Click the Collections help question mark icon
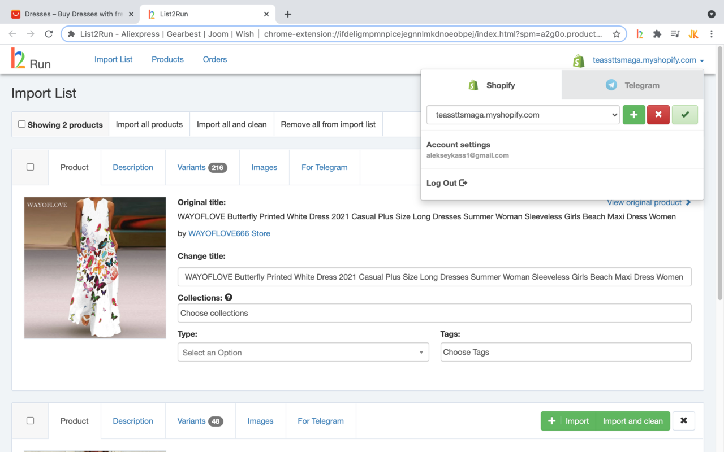The image size is (724, 452). pyautogui.click(x=229, y=297)
